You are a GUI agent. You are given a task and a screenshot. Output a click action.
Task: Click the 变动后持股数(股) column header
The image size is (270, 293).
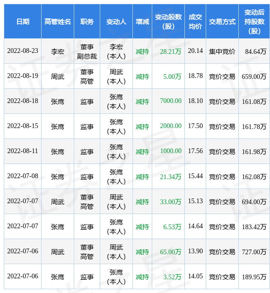coord(254,21)
